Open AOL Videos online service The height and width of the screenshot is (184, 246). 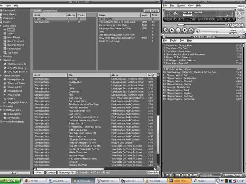[14, 95]
